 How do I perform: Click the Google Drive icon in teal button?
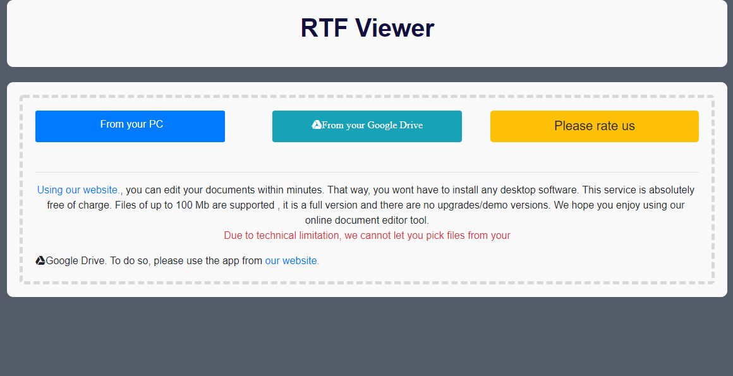pos(317,125)
